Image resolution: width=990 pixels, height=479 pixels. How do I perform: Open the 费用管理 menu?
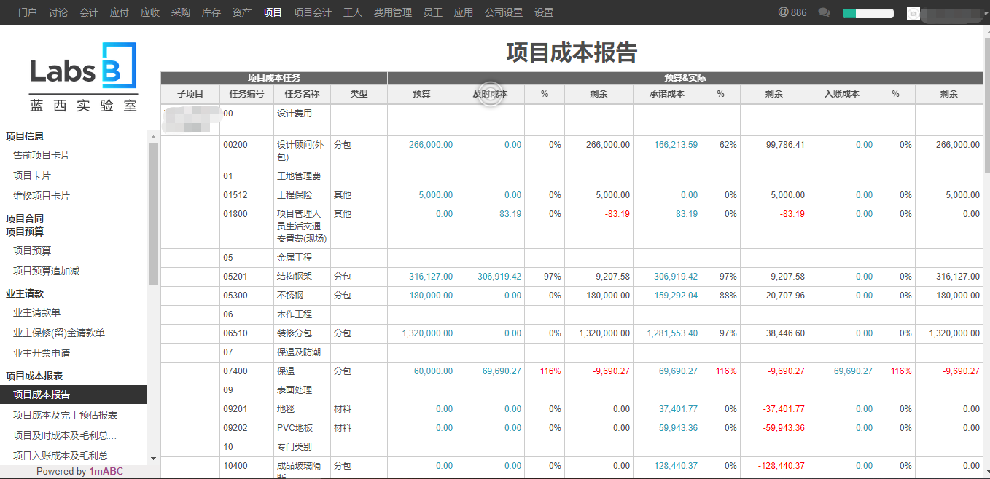(393, 12)
